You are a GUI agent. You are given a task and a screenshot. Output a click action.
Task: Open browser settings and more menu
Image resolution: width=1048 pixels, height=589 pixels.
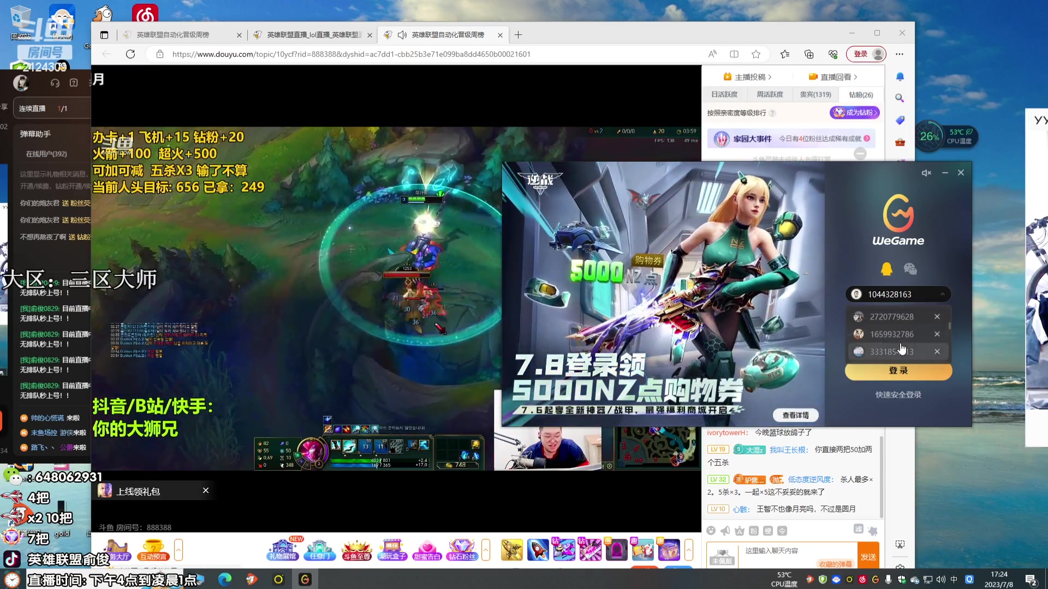point(900,54)
